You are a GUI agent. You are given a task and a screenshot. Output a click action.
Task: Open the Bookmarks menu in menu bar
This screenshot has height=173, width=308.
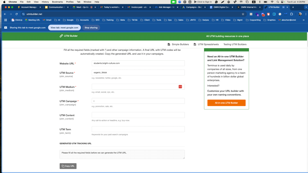pos(57,2)
